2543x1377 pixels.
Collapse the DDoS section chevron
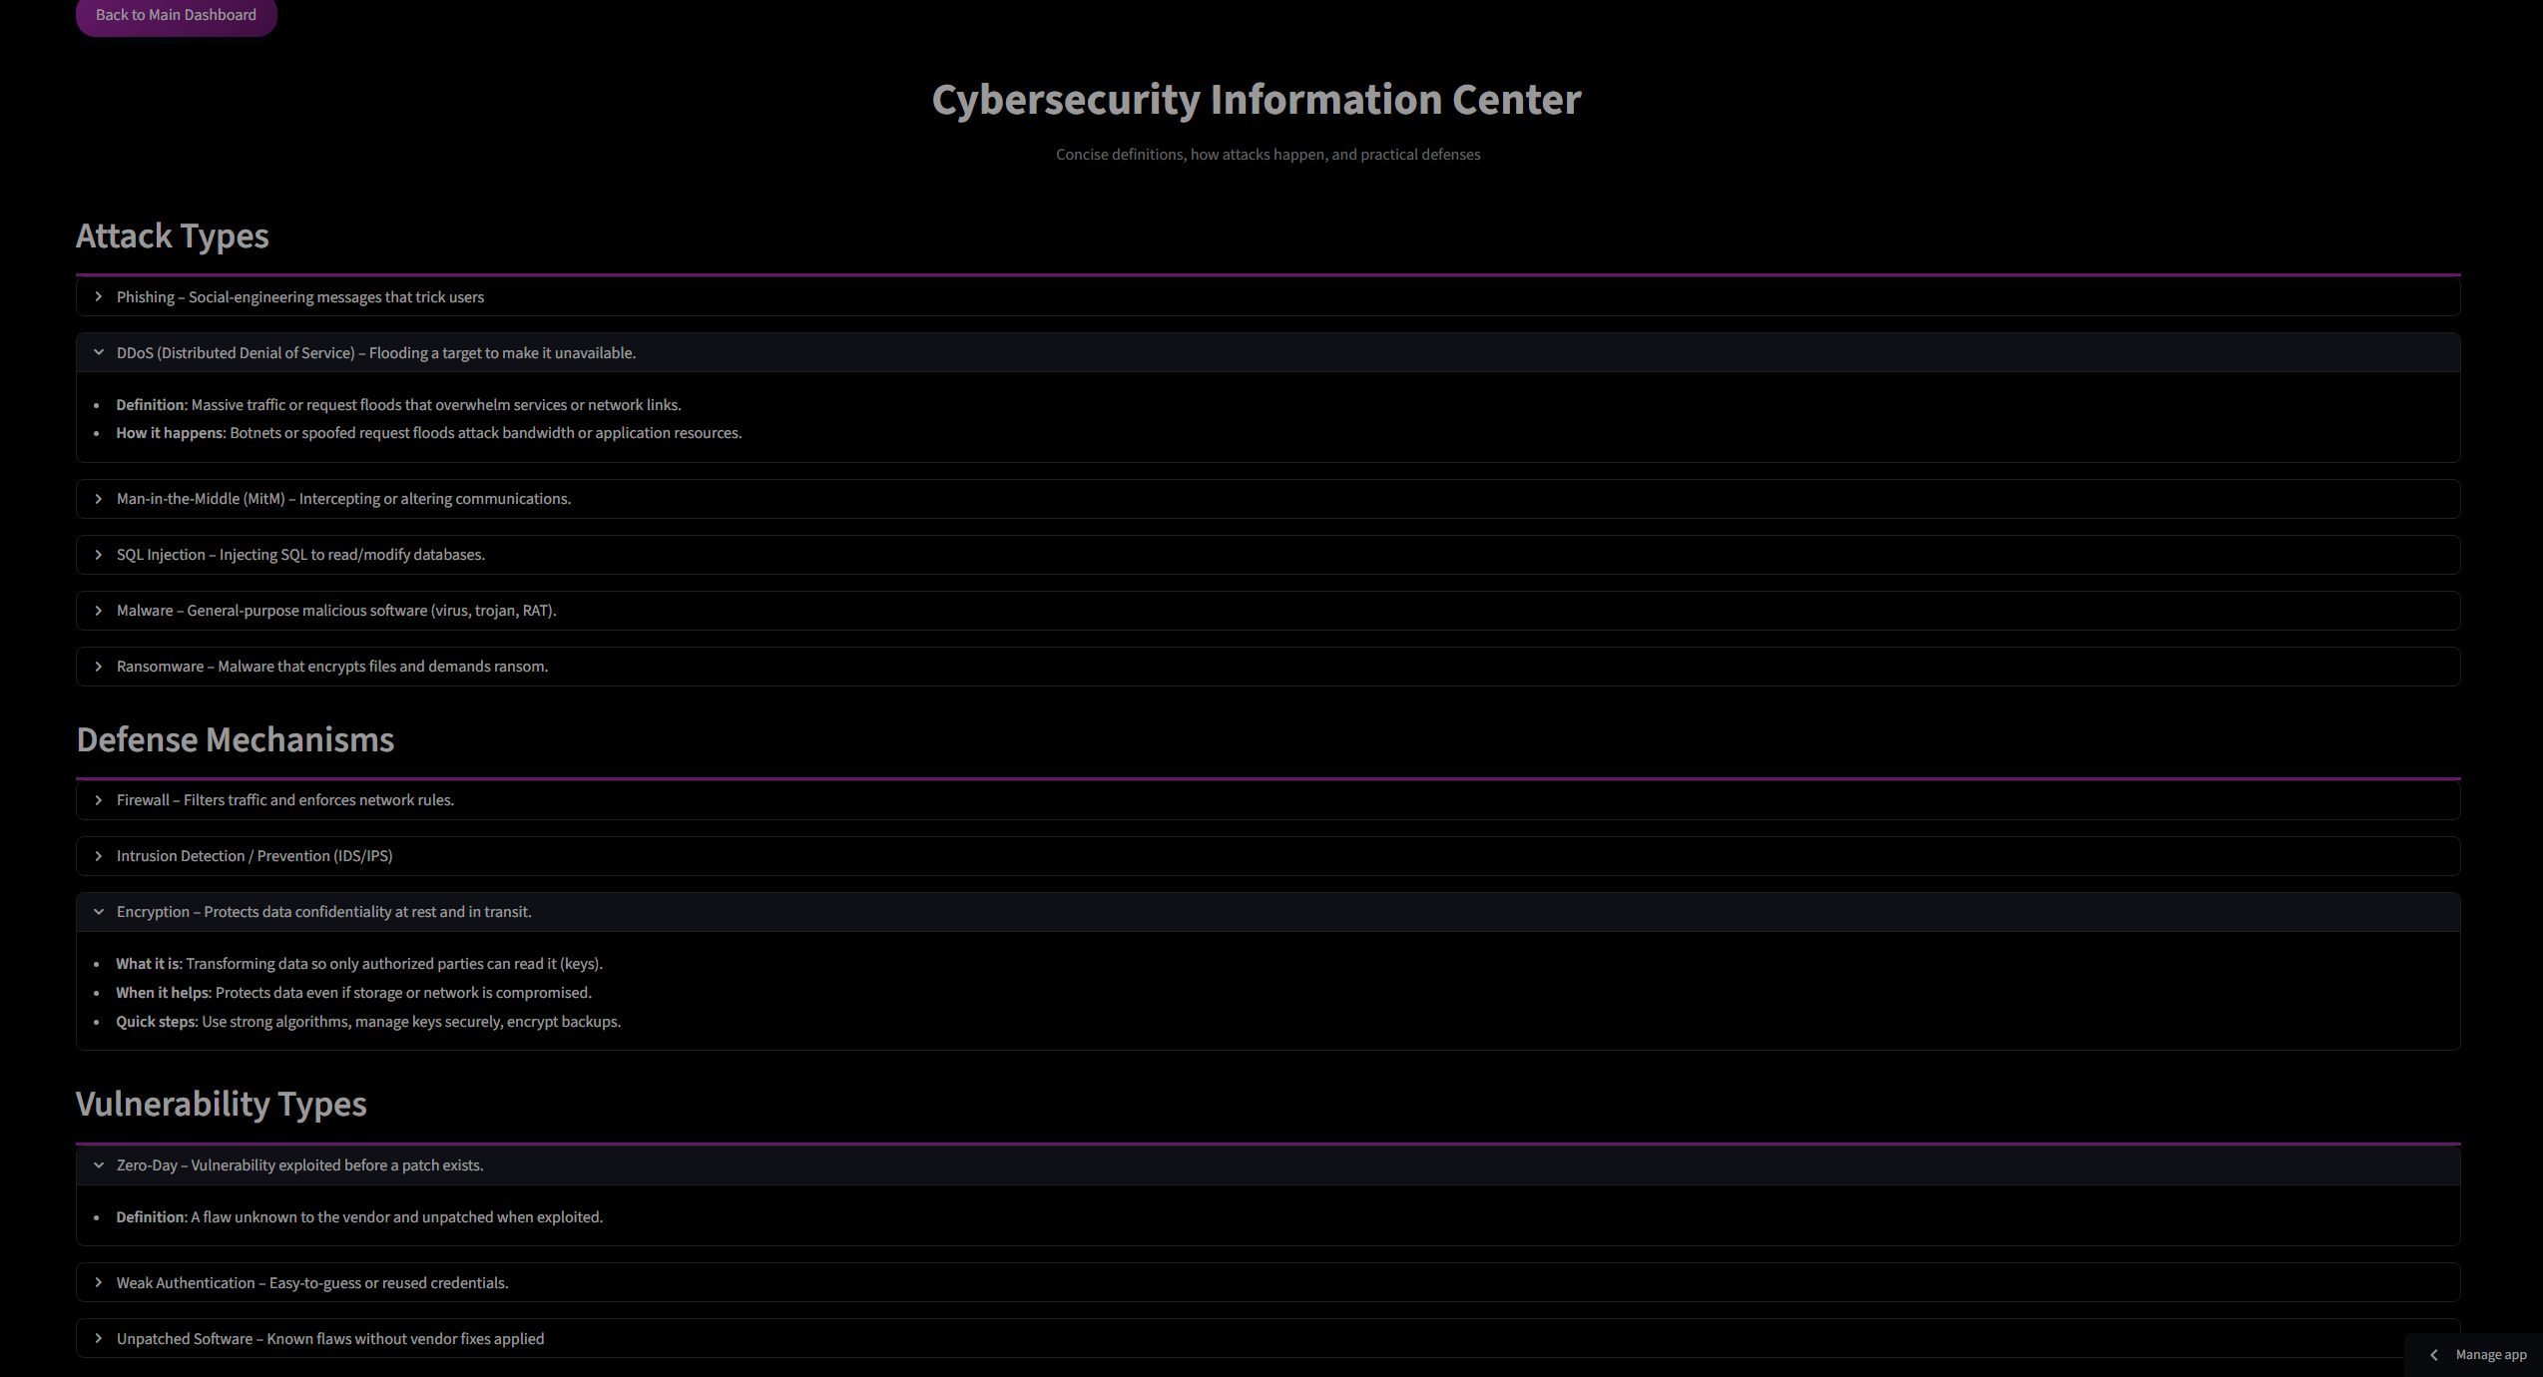pyautogui.click(x=99, y=353)
